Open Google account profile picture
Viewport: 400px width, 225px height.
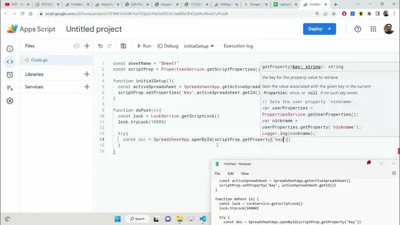coord(389,29)
